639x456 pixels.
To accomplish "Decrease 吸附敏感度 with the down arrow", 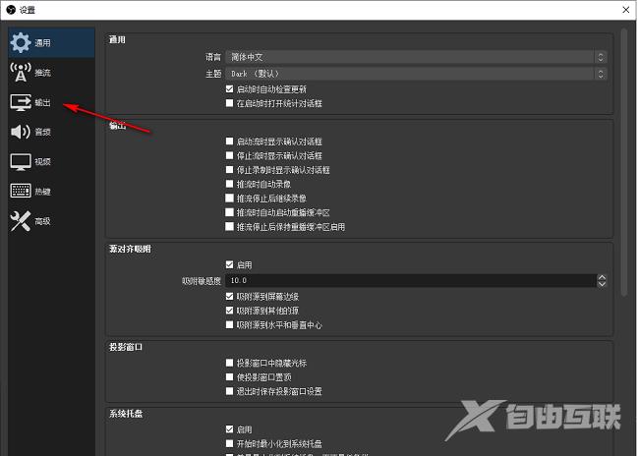I will click(602, 284).
